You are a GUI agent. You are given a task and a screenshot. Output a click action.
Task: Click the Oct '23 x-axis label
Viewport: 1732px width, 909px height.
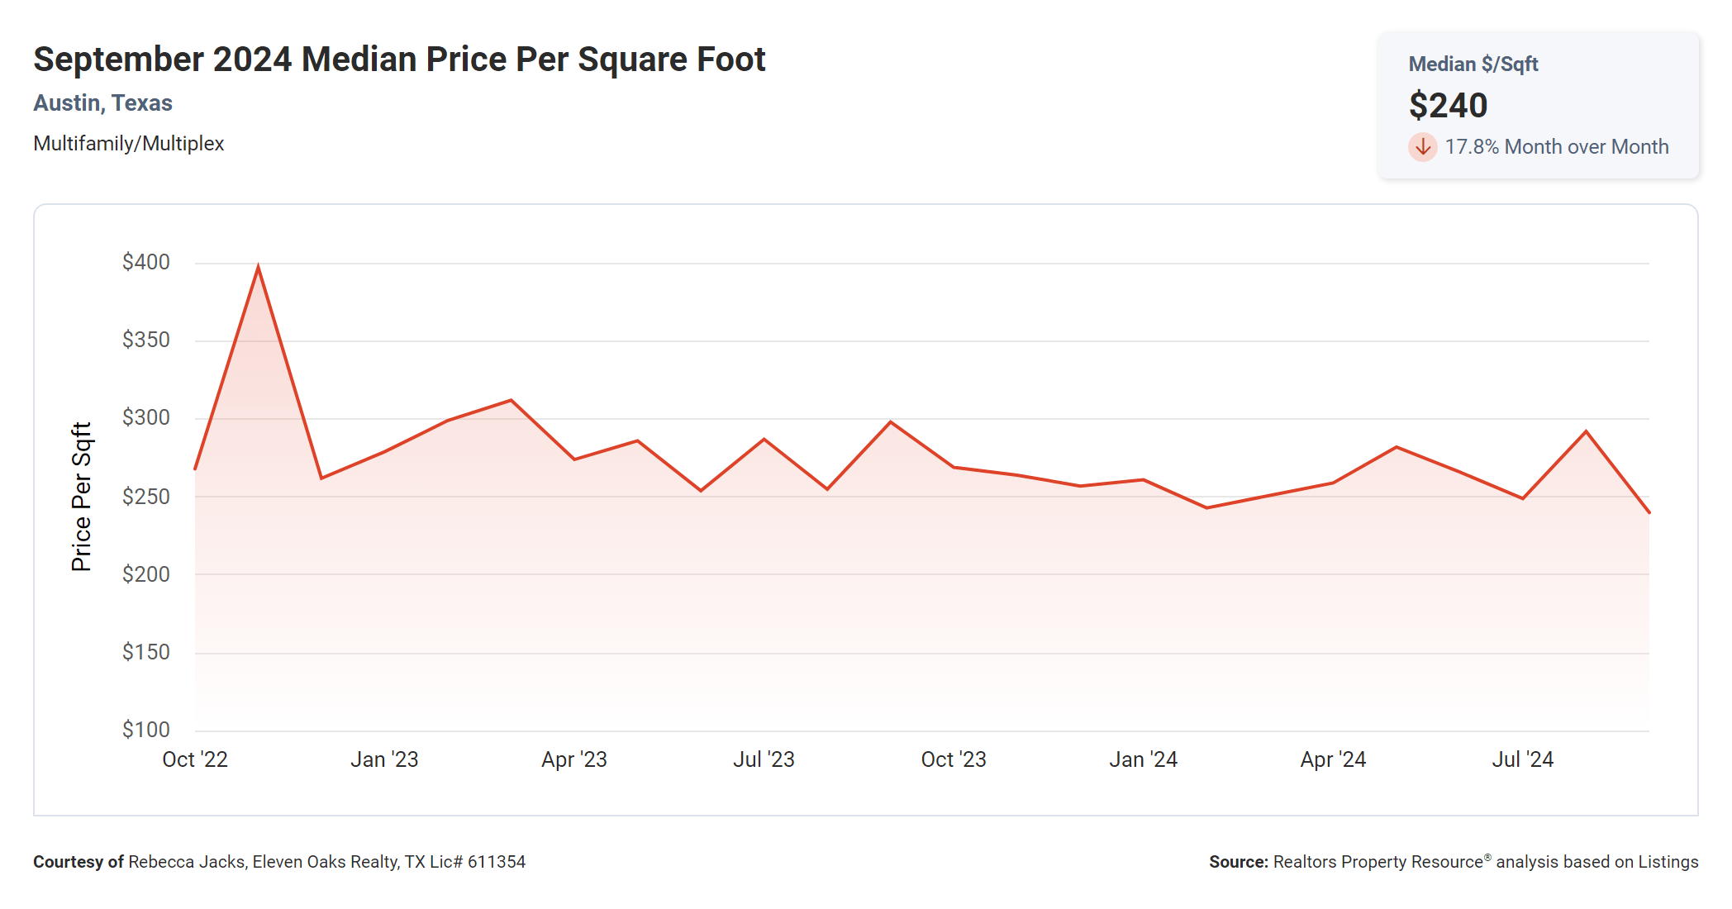pos(954,759)
